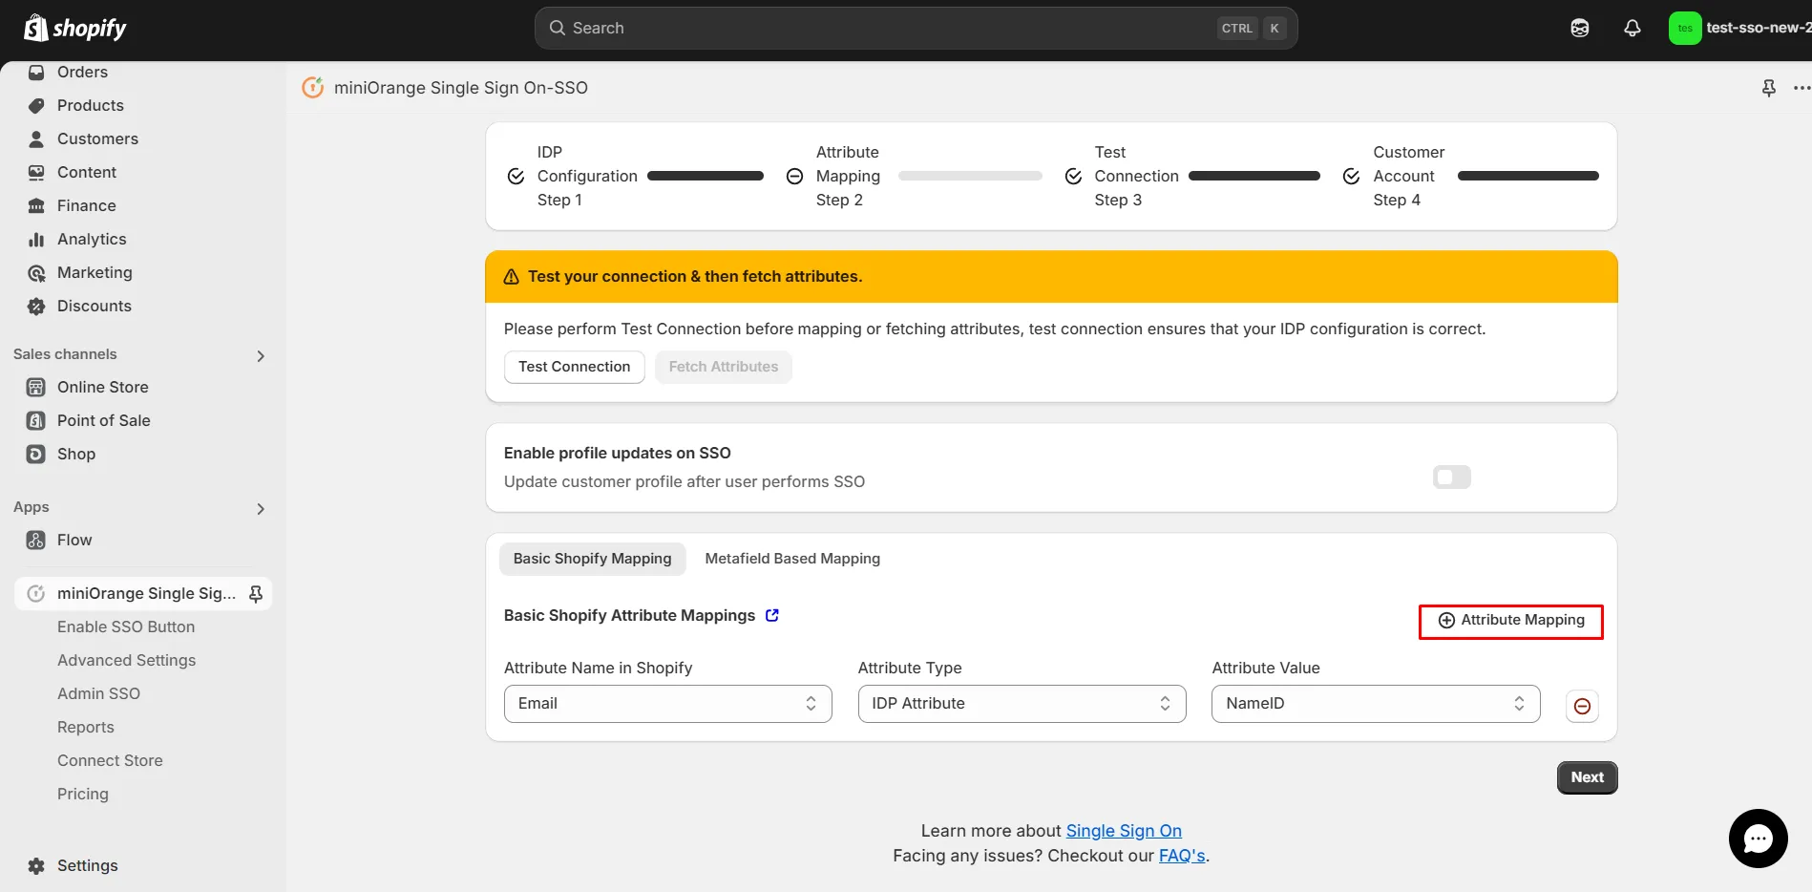Open the Orders icon in sidebar
The width and height of the screenshot is (1812, 892).
(x=36, y=72)
